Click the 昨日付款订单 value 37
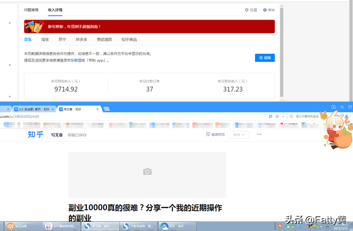Screen dimensions: 353x231 click(x=150, y=89)
